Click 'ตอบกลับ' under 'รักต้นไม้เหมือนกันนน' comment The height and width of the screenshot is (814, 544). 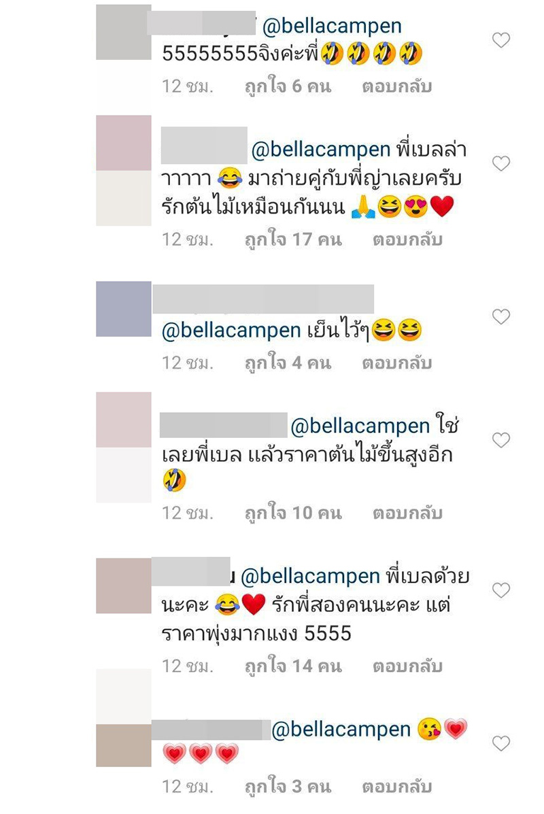pos(407,239)
